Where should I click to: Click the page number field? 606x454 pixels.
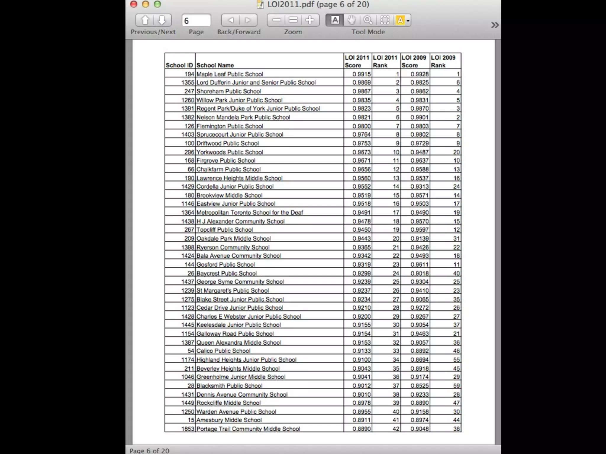196,21
